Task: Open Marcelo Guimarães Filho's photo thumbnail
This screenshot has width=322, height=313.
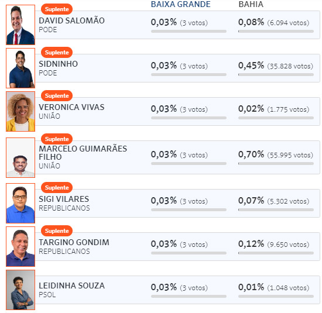Action: pyautogui.click(x=20, y=157)
